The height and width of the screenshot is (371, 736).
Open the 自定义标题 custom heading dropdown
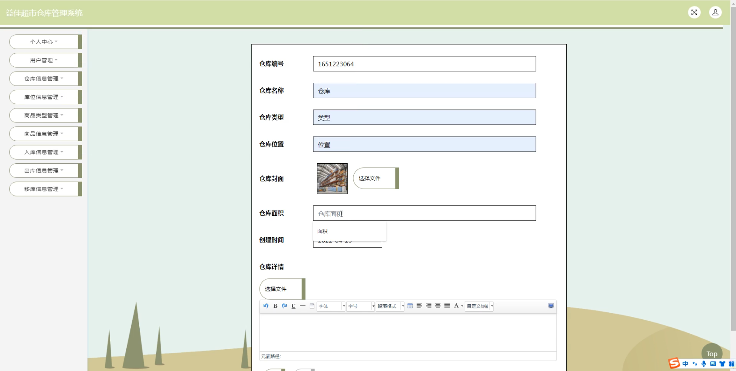coord(479,306)
